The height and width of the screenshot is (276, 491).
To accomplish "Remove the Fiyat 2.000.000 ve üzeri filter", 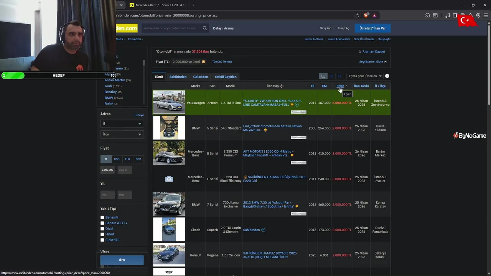I will tap(203, 62).
